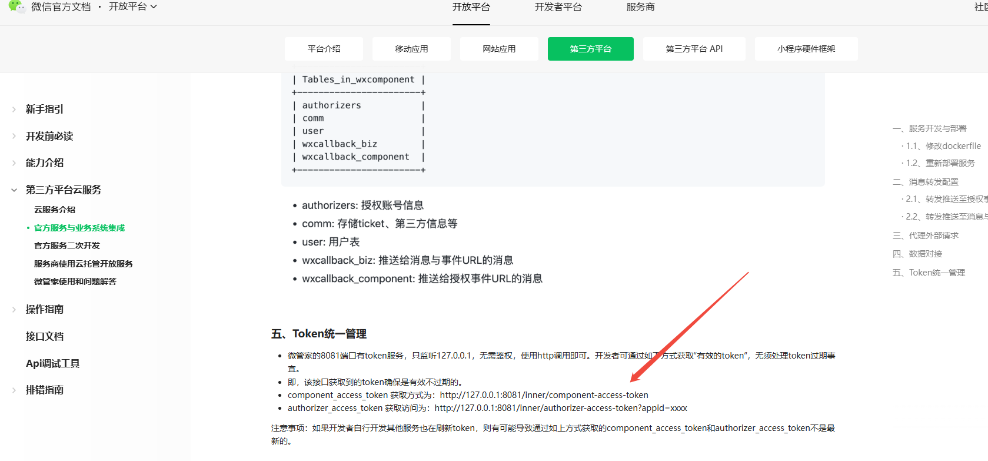Open 新手指引 in sidebar
The width and height of the screenshot is (988, 461).
pyautogui.click(x=44, y=109)
